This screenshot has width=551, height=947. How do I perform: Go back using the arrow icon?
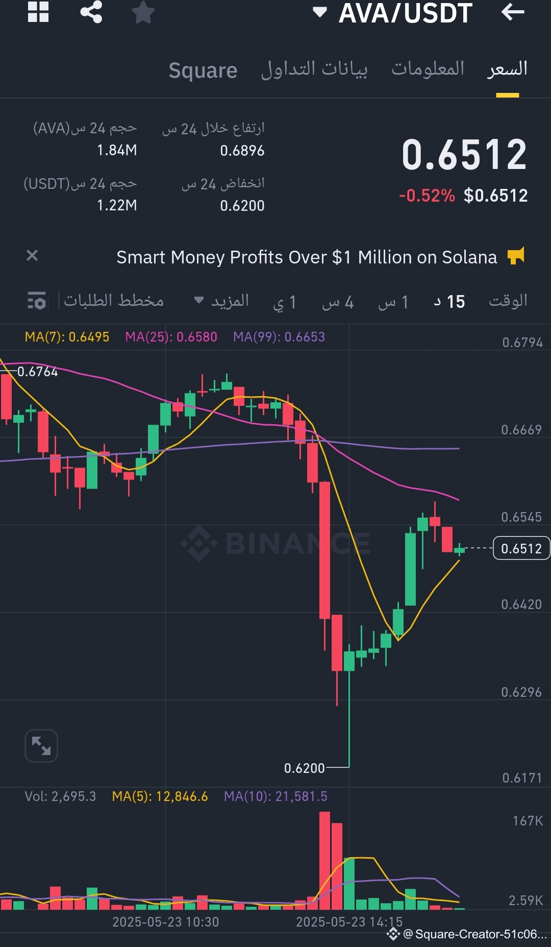[x=512, y=12]
